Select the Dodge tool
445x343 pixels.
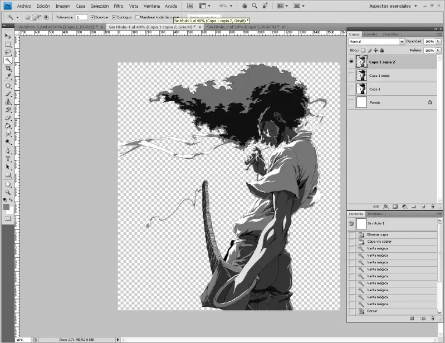[x=8, y=141]
